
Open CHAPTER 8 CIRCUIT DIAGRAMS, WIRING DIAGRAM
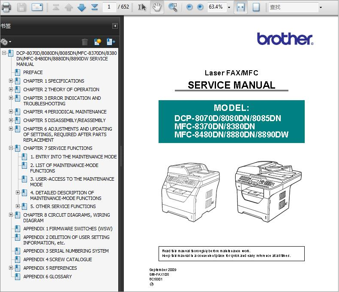pyautogui.click(x=66, y=218)
